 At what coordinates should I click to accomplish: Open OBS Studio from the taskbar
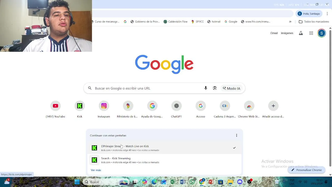249,182
